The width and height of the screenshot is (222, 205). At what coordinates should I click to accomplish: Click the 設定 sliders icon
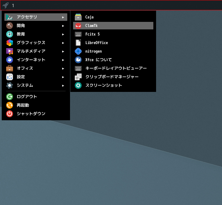click(10, 77)
